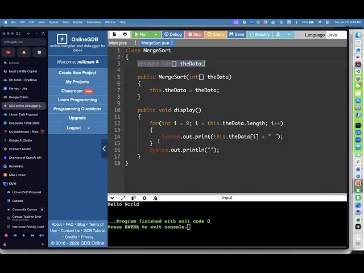Expand console to full screen icon
This screenshot has height=273, width=364.
[x=123, y=198]
